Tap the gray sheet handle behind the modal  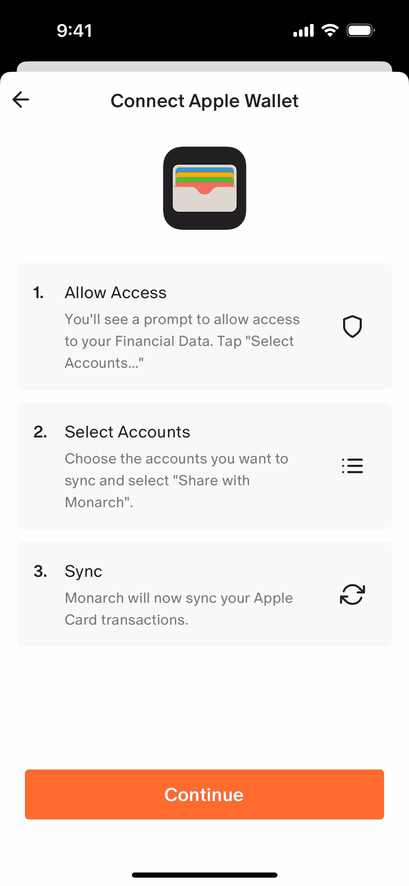[x=204, y=66]
